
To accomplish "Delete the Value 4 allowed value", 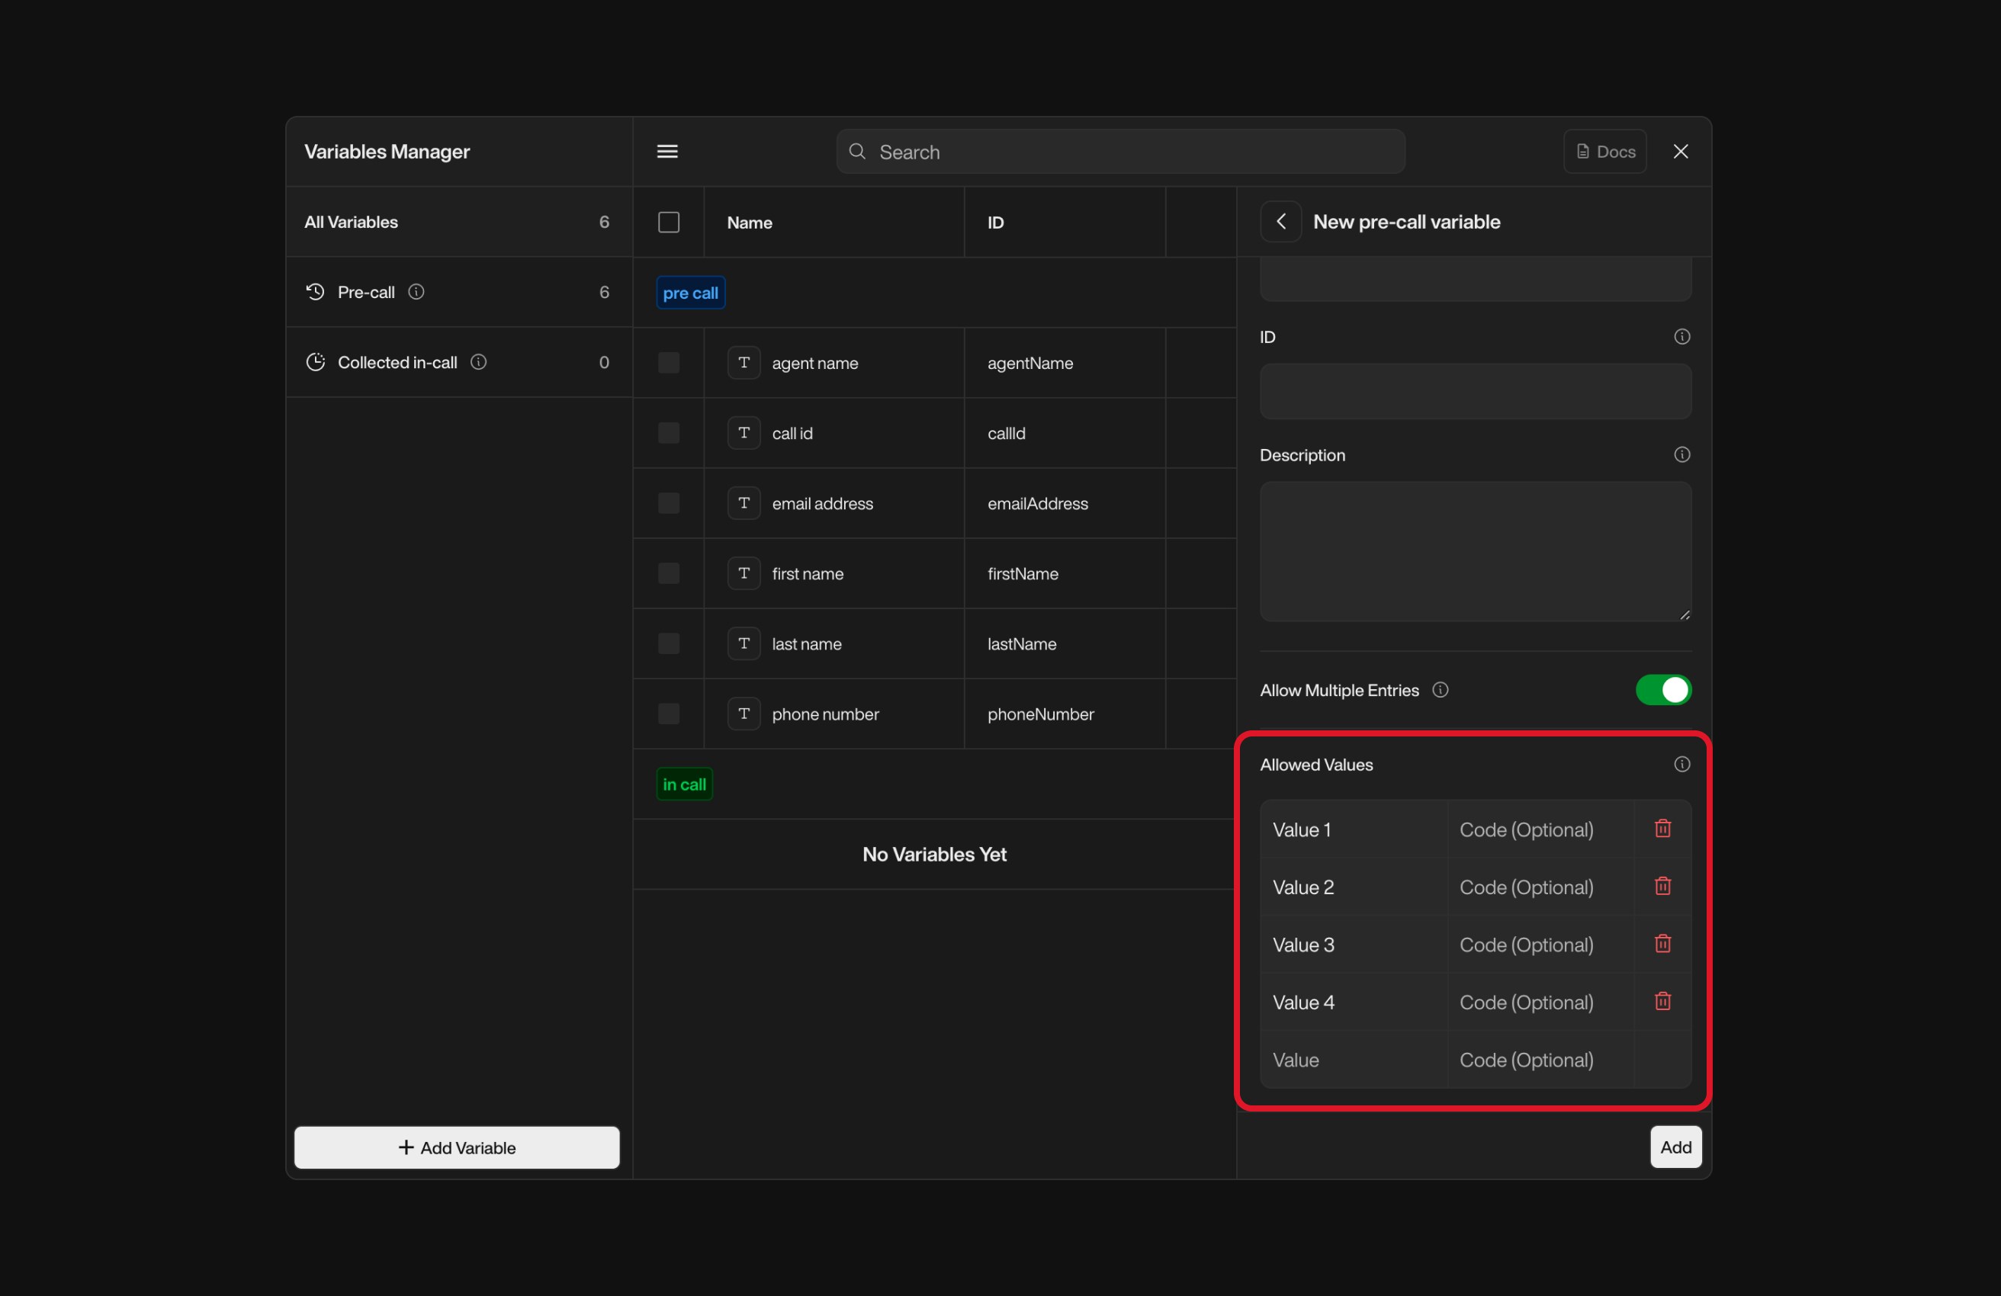I will tap(1662, 1001).
